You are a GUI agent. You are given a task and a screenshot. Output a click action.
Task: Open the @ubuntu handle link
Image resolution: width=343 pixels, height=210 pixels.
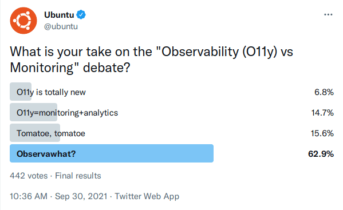coord(61,26)
